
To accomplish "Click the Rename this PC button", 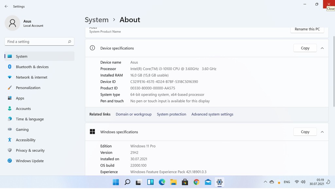I will tap(307, 29).
